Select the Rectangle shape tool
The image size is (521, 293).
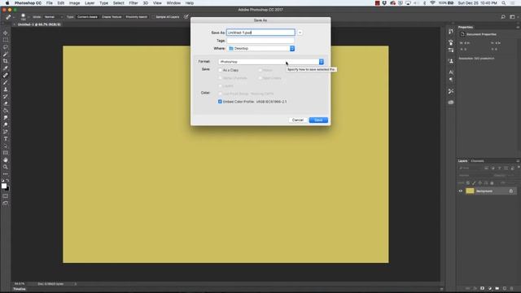point(6,153)
